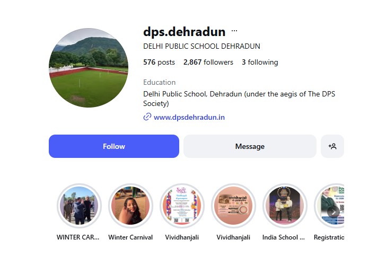Open the three-dot options menu beside dps.dehradun
386x257 pixels.
(x=234, y=31)
